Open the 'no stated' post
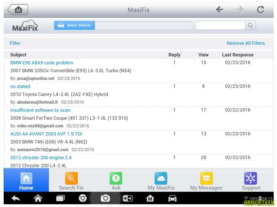 click(20, 86)
